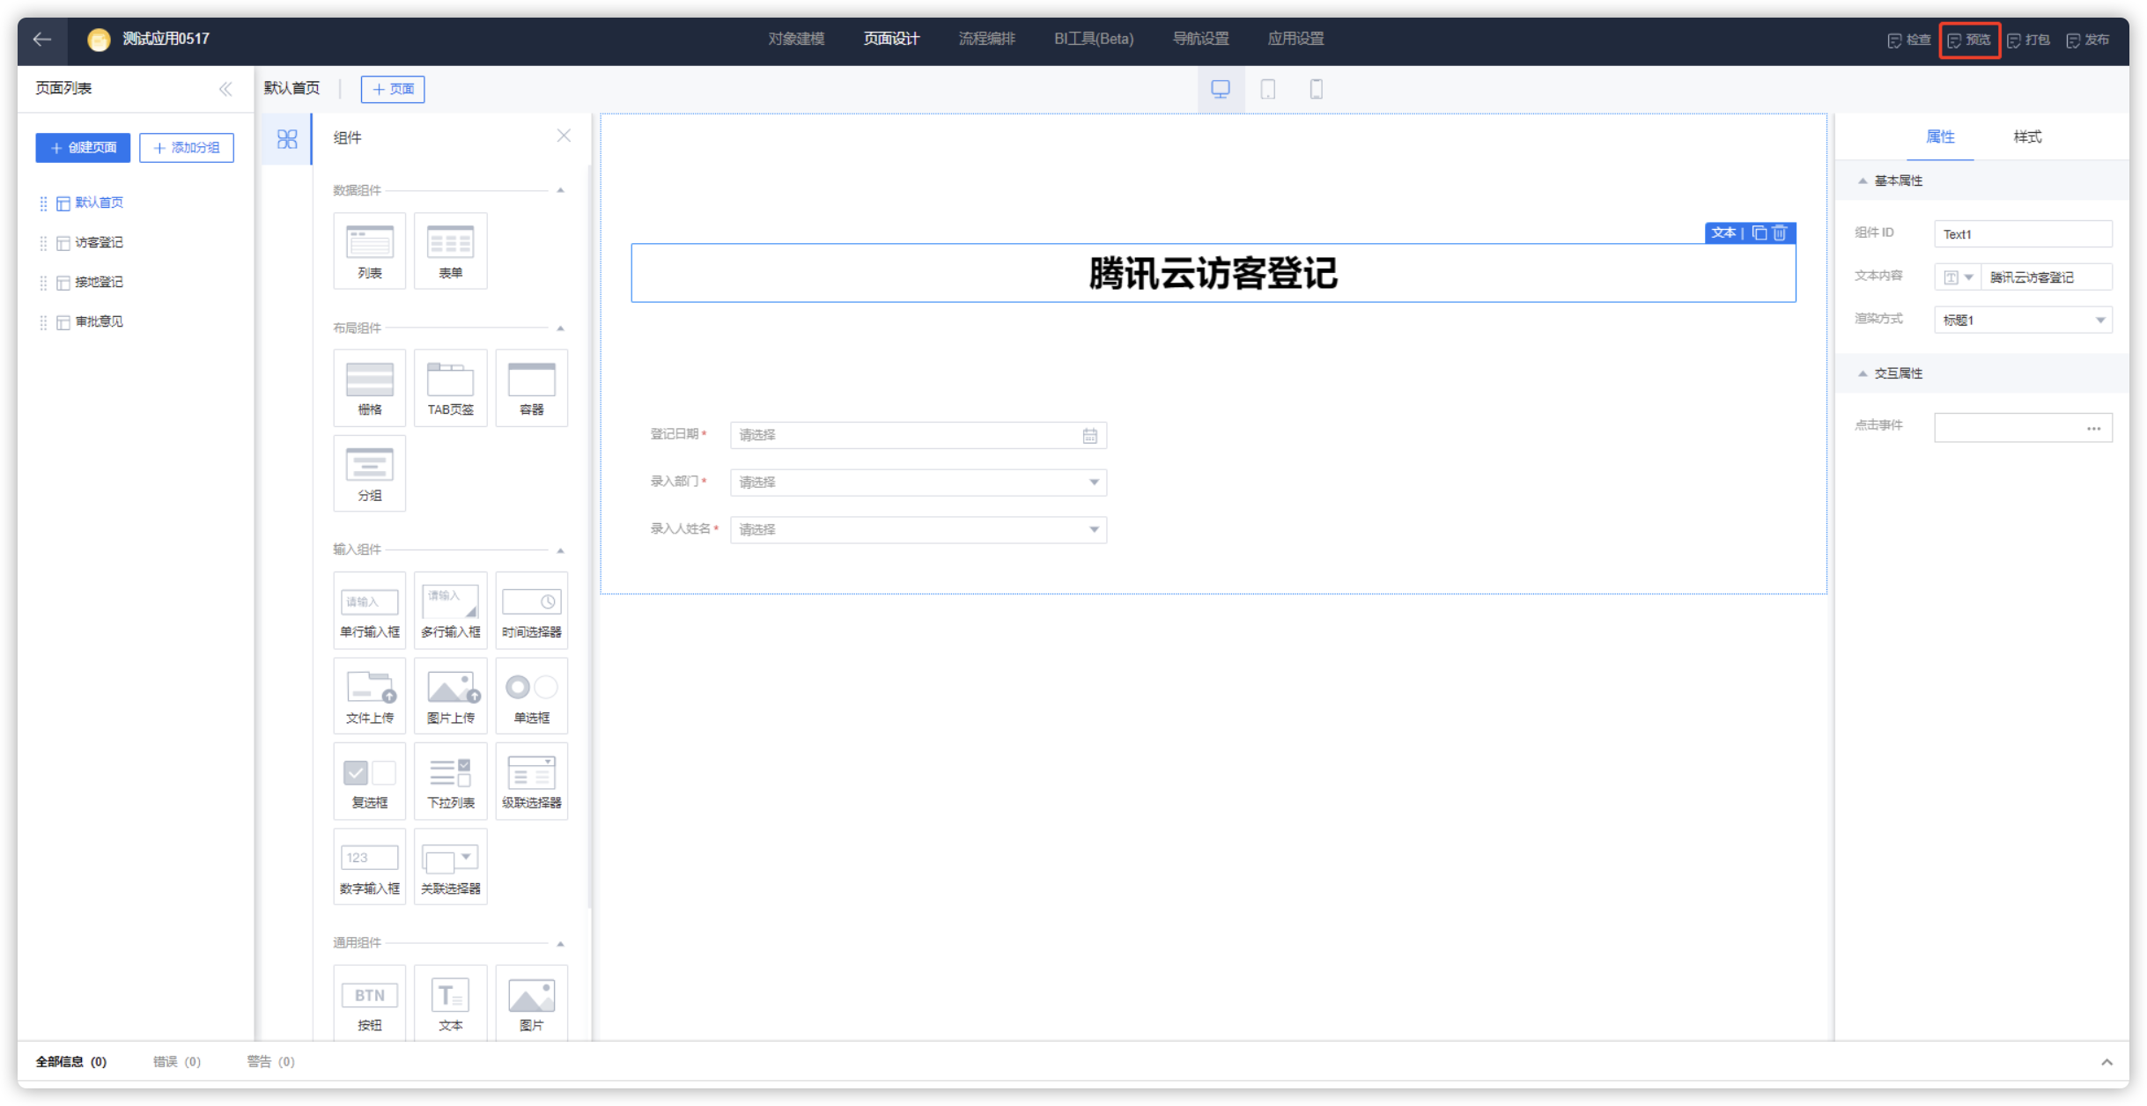This screenshot has width=2147, height=1106.
Task: Open the 导航设置 tab
Action: pyautogui.click(x=1200, y=39)
